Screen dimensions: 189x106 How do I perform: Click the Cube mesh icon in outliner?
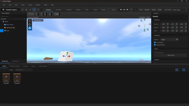tap(5, 31)
